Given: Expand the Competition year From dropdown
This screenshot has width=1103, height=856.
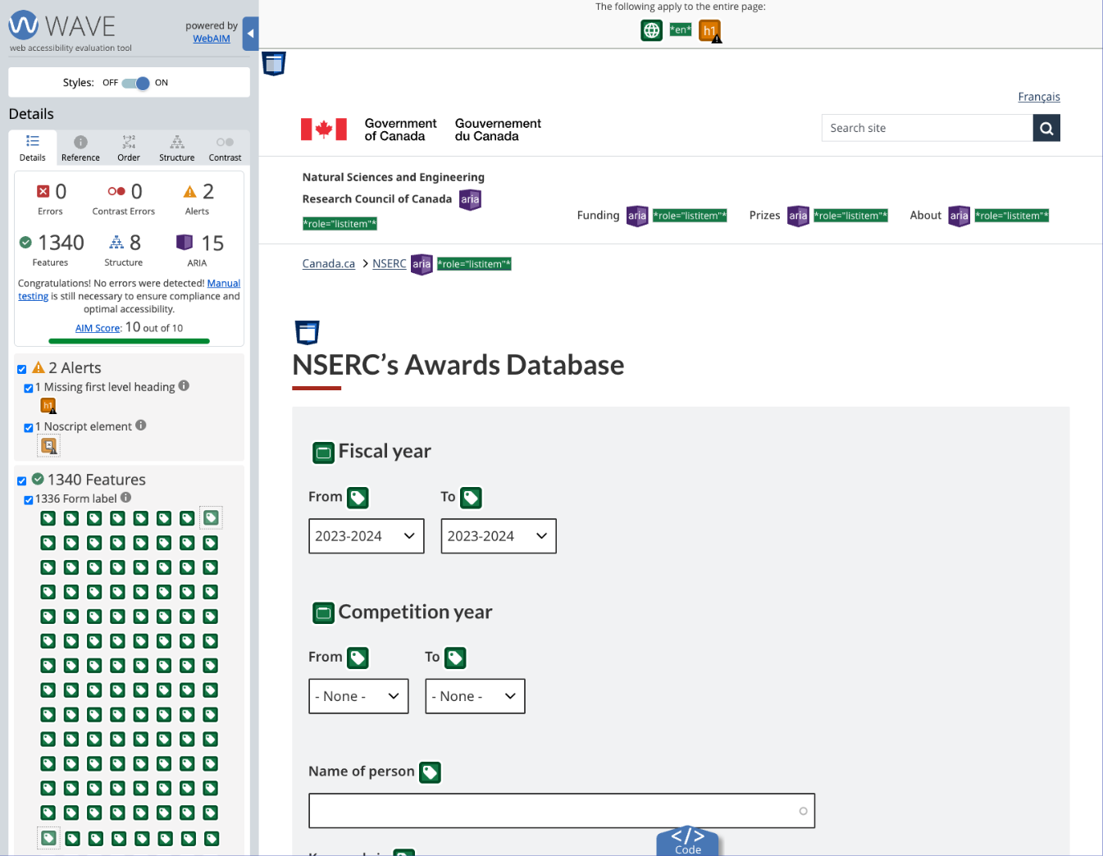Looking at the screenshot, I should point(358,696).
